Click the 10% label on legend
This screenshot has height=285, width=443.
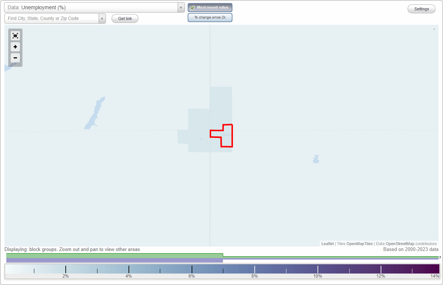click(x=318, y=276)
